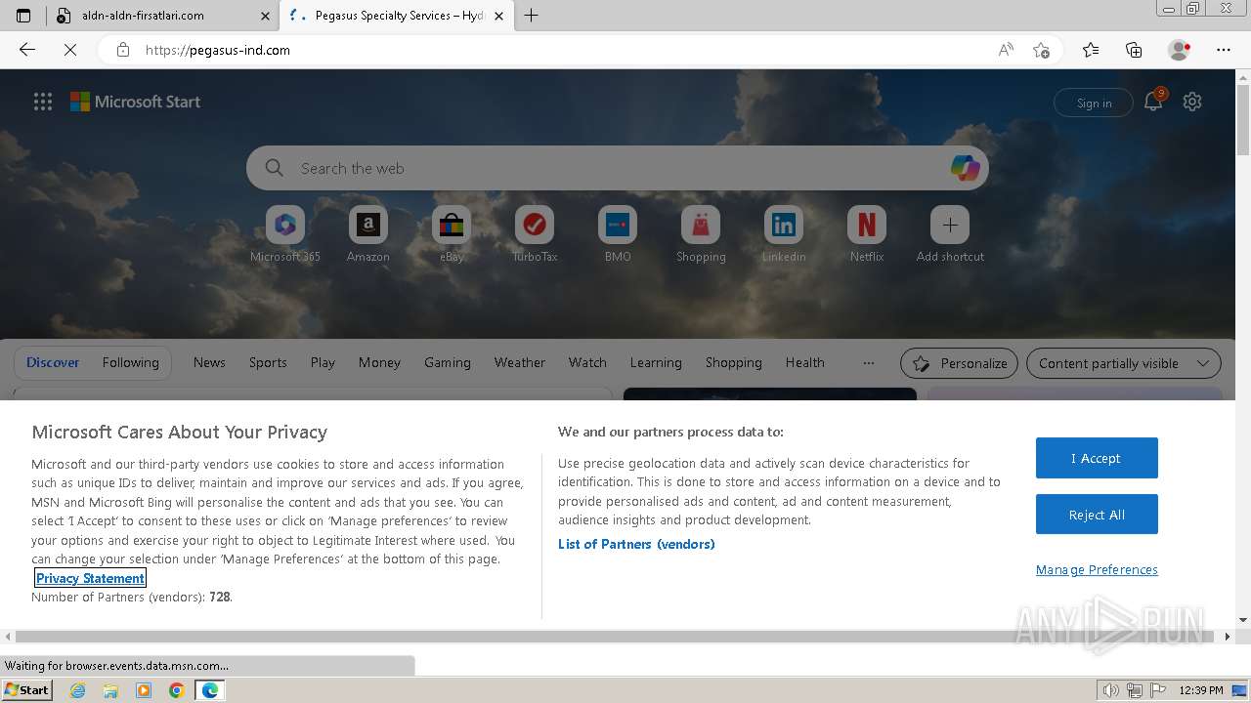Open the Health category
Screen dimensions: 1251x703
(x=804, y=362)
